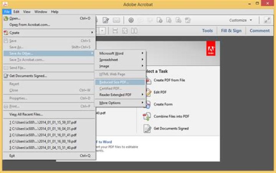Click the greyed Print... item
Viewport: 276px width, 173px height.
coord(49,106)
